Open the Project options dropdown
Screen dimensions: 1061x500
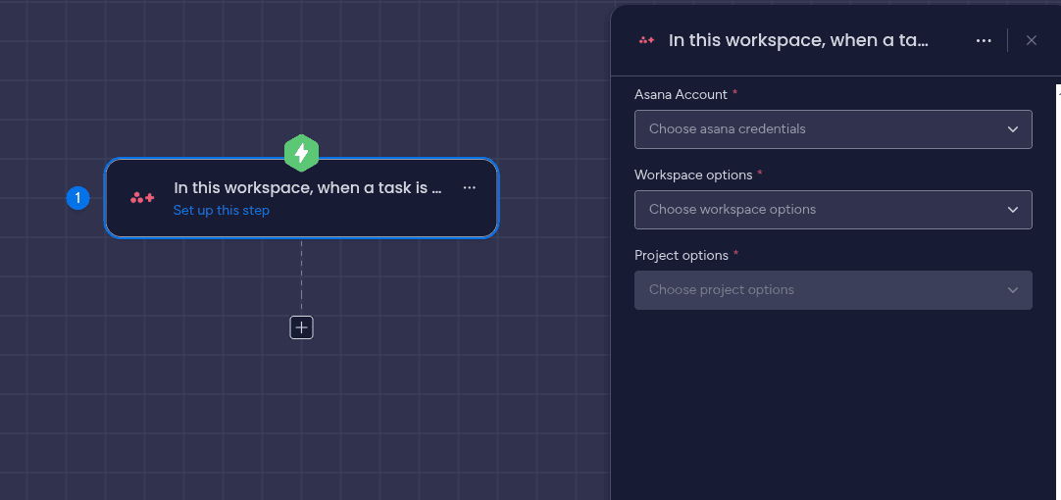[833, 290]
